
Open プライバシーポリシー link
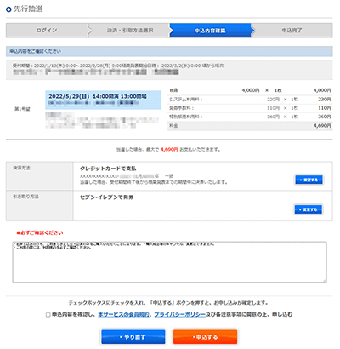pyautogui.click(x=180, y=314)
